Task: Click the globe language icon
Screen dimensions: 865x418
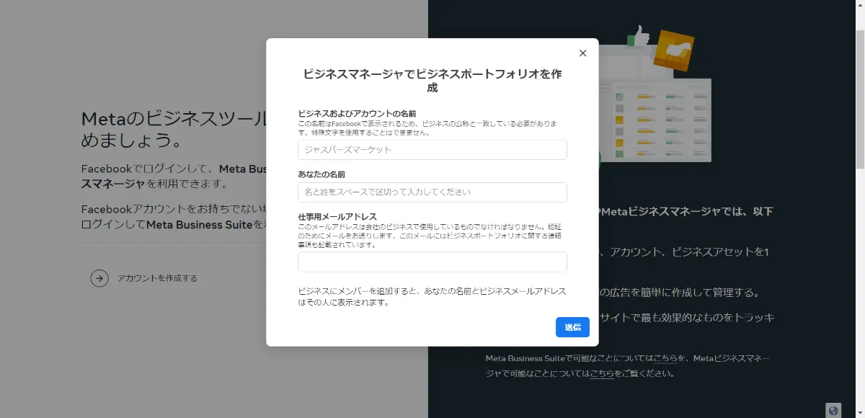Action: [834, 410]
